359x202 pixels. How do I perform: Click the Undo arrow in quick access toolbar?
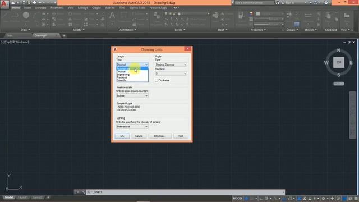[40, 3]
